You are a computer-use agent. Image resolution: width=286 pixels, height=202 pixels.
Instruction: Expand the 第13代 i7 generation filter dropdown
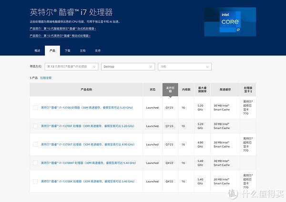(x=71, y=67)
